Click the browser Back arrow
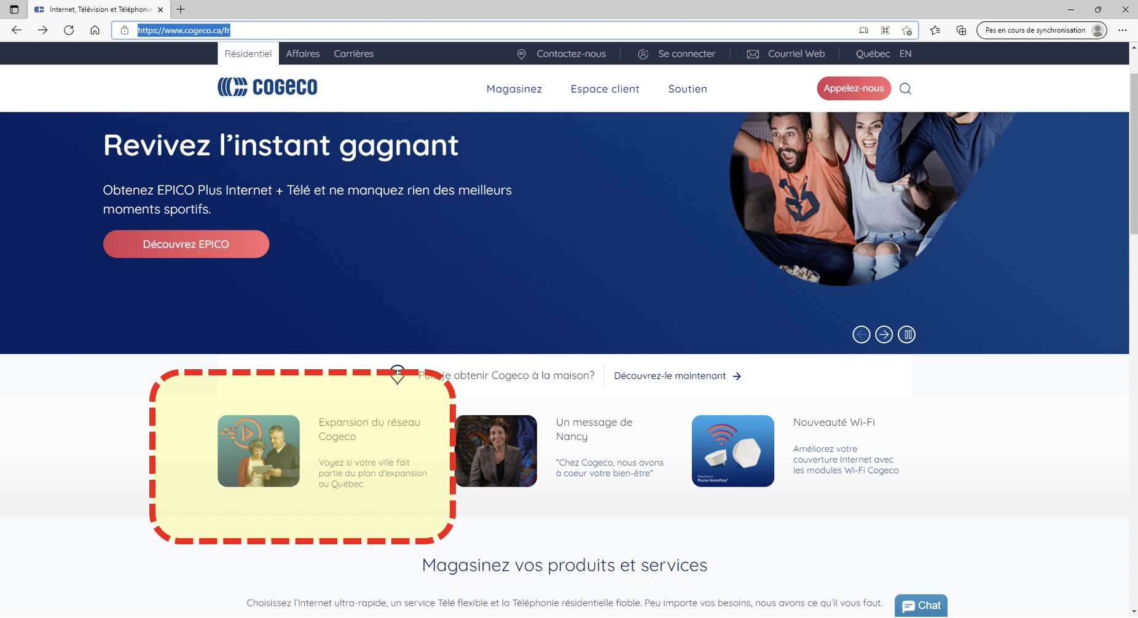The image size is (1138, 618). coord(17,30)
